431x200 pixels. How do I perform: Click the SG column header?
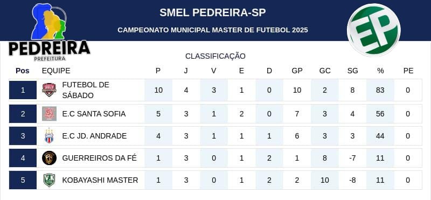[353, 71]
